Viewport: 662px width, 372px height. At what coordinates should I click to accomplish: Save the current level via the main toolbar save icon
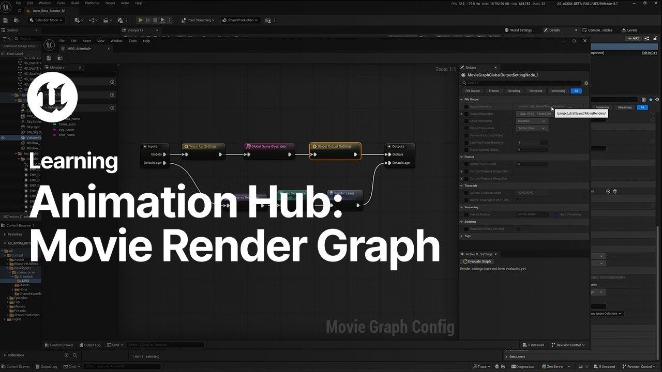(5, 20)
